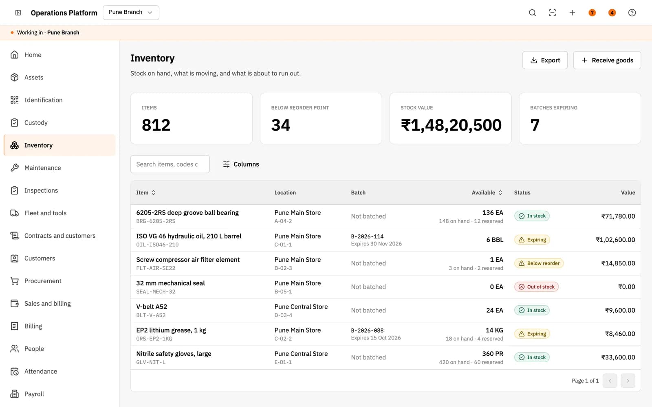Click the Export button
This screenshot has height=407, width=652.
click(545, 60)
